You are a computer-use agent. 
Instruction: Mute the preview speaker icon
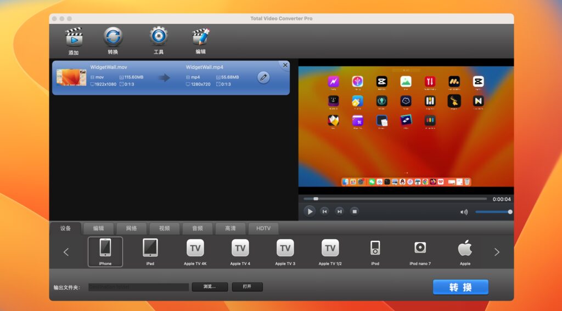click(464, 212)
